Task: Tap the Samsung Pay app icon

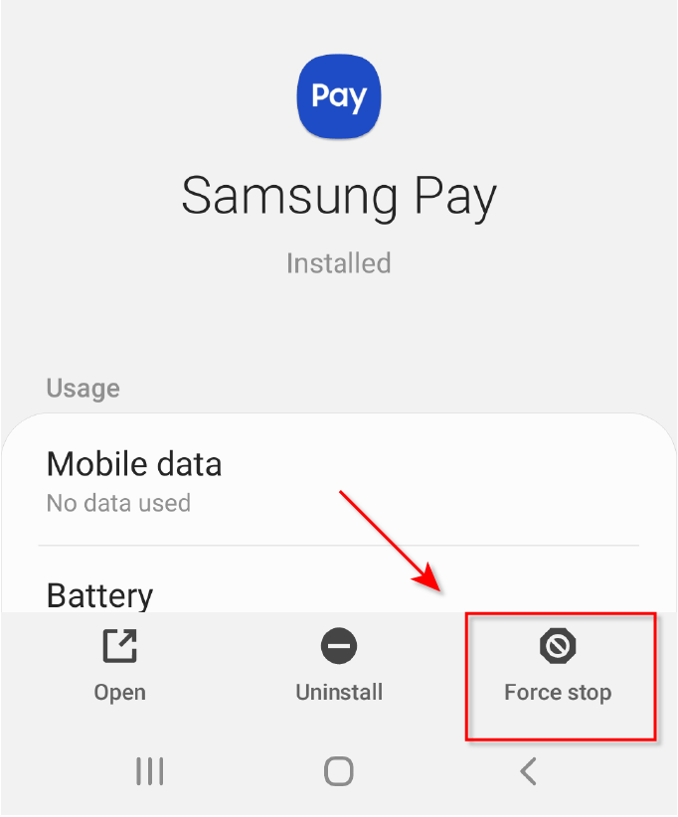Action: tap(339, 97)
